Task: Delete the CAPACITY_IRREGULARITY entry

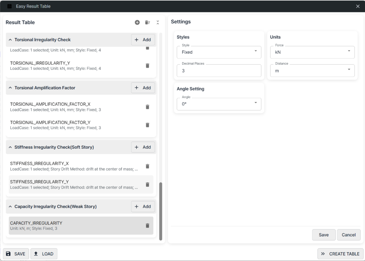Action: (x=147, y=226)
